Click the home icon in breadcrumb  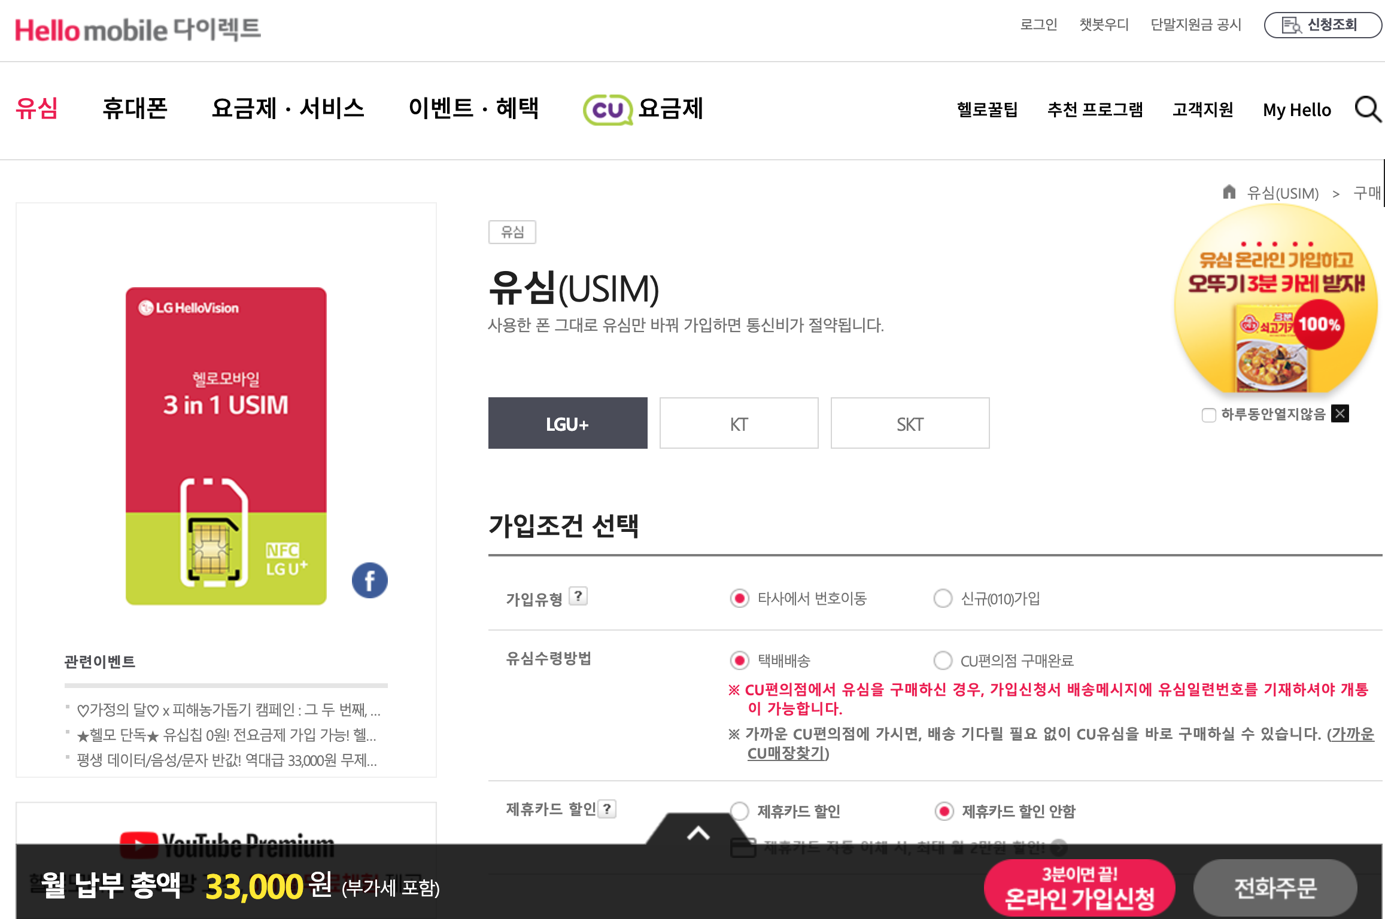tap(1229, 192)
